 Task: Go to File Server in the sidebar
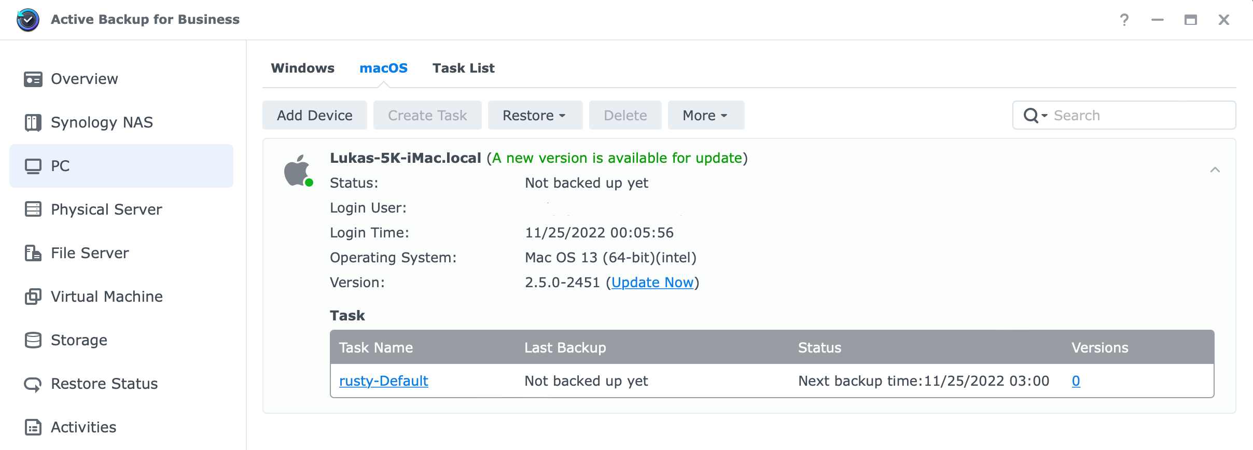click(121, 253)
